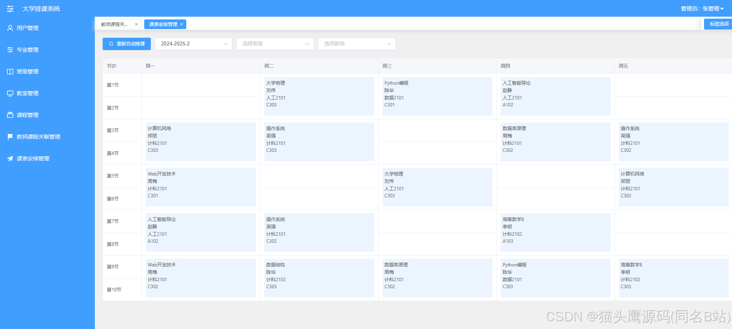This screenshot has width=732, height=329.
Task: Click the 重新自动排课 button
Action: (x=127, y=44)
